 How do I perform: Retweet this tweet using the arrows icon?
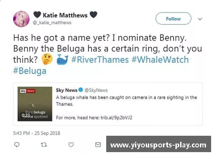44,145
